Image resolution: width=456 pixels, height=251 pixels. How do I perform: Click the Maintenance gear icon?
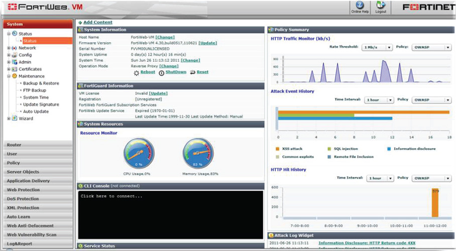tap(15, 76)
